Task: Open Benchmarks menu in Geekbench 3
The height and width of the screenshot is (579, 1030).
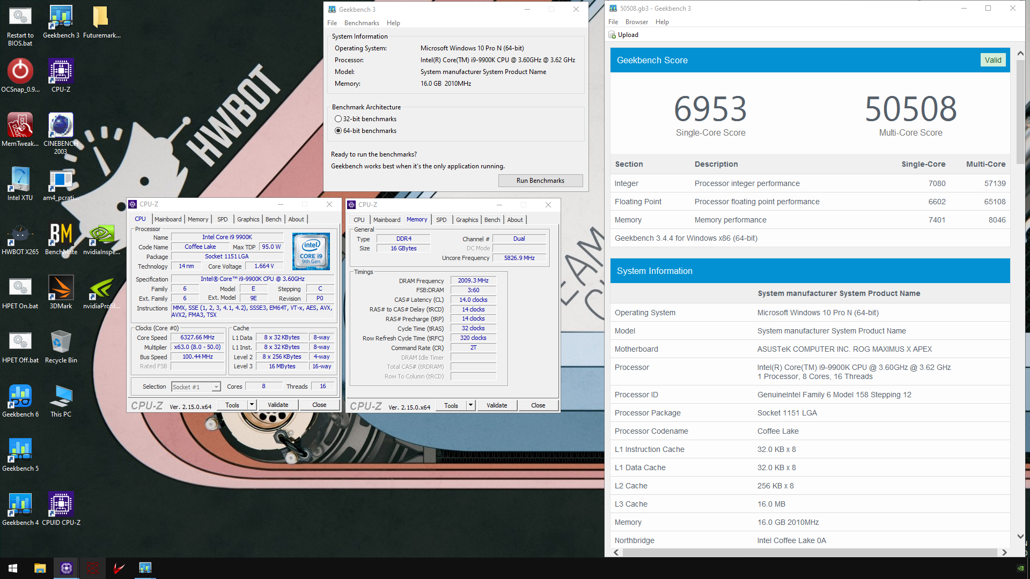Action: point(362,23)
